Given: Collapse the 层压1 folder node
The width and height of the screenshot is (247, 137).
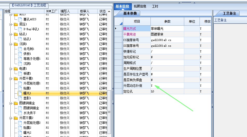Looking at the screenshot, I should [11, 24].
